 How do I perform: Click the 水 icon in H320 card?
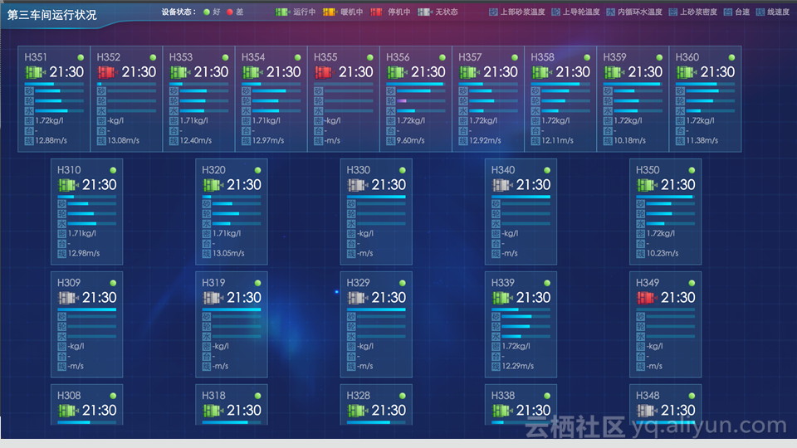click(x=207, y=223)
